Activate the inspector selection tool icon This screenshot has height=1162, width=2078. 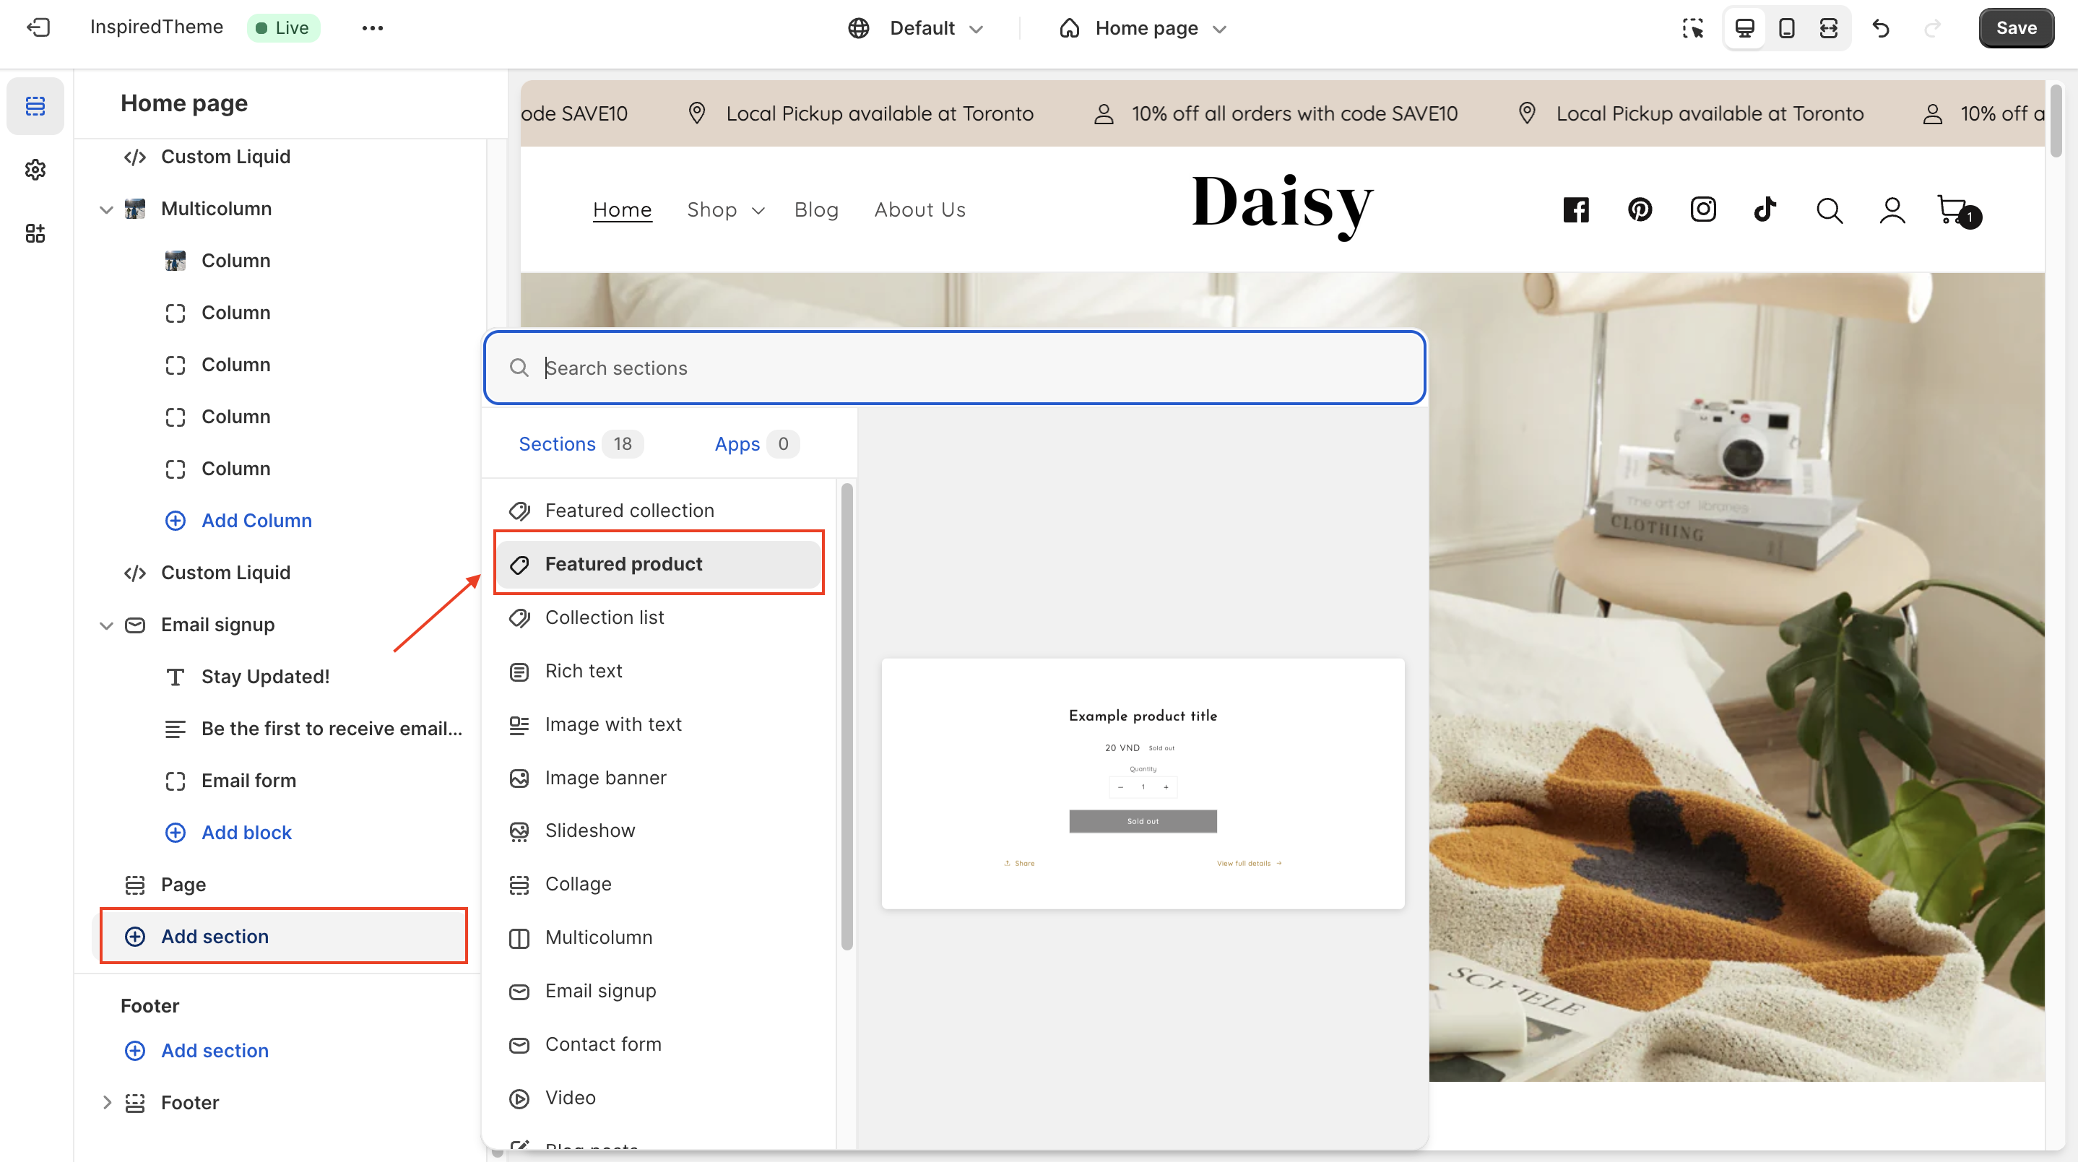click(1692, 27)
